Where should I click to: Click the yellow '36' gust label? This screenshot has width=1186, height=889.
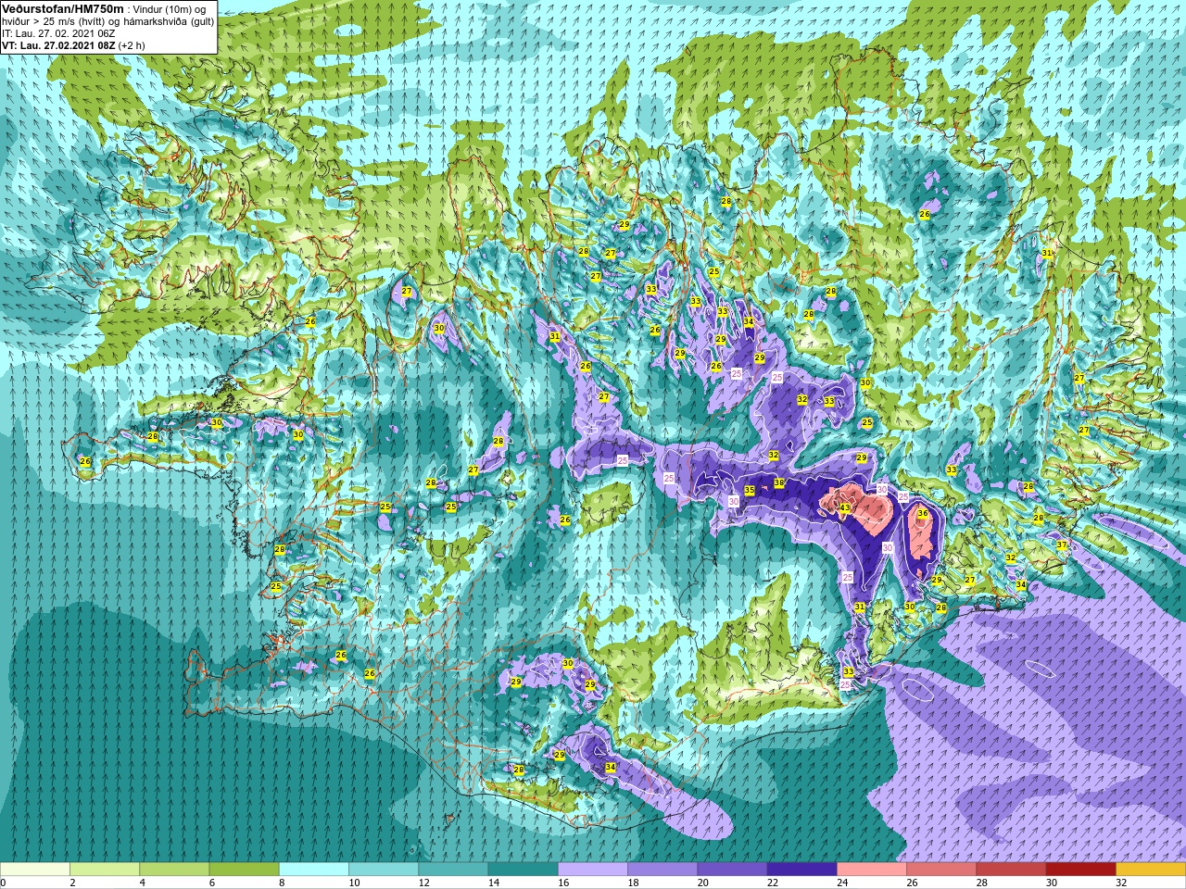[x=922, y=514]
